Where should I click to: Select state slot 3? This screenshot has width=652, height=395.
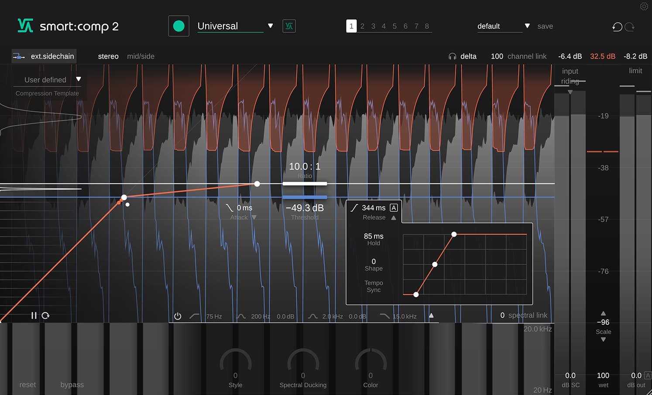pos(373,26)
